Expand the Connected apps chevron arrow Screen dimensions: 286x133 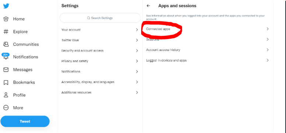(268, 29)
